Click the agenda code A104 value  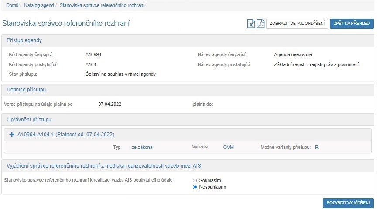click(91, 64)
